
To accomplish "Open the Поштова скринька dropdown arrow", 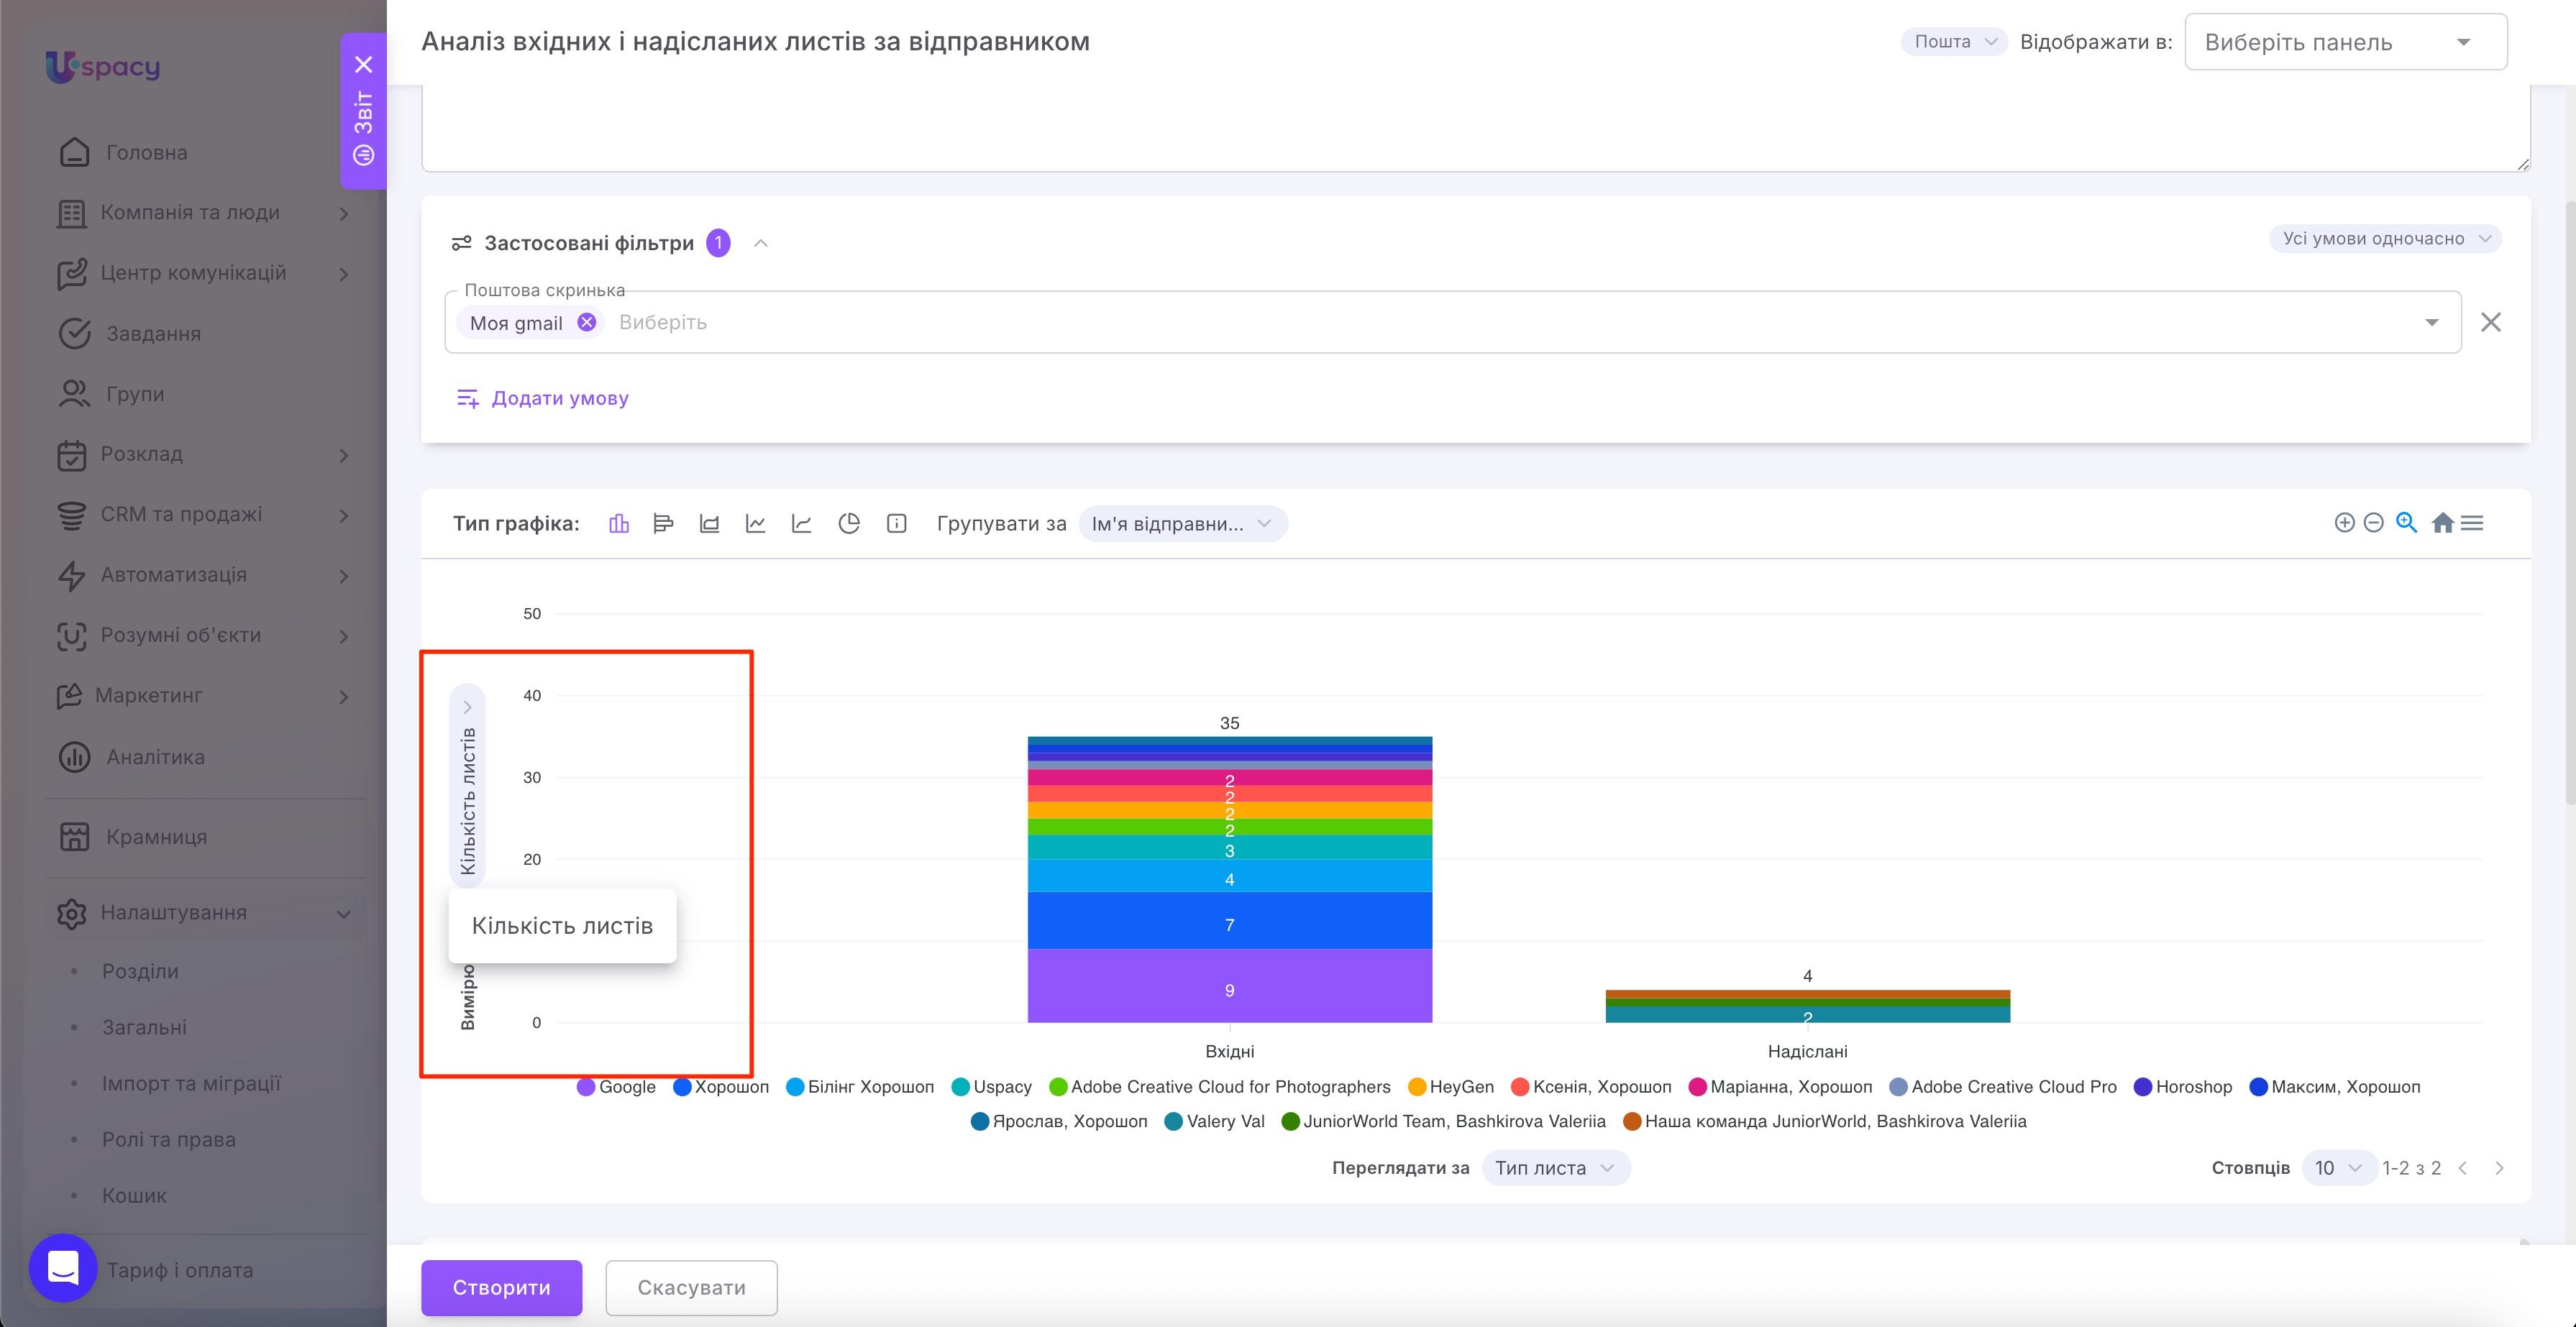I will click(2431, 322).
